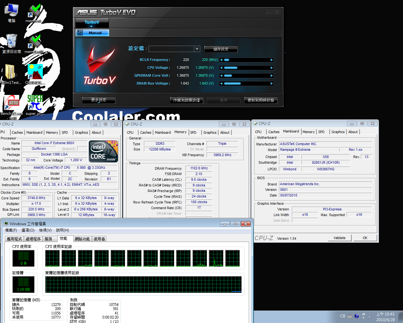Click the restore language bar tray icon
This screenshot has width=403, height=323.
(x=363, y=314)
